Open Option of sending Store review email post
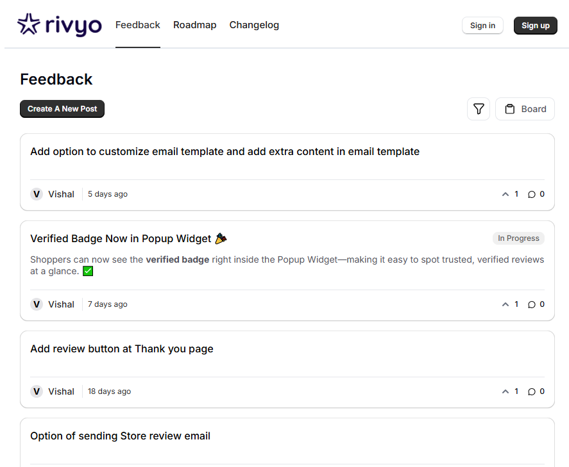 120,436
